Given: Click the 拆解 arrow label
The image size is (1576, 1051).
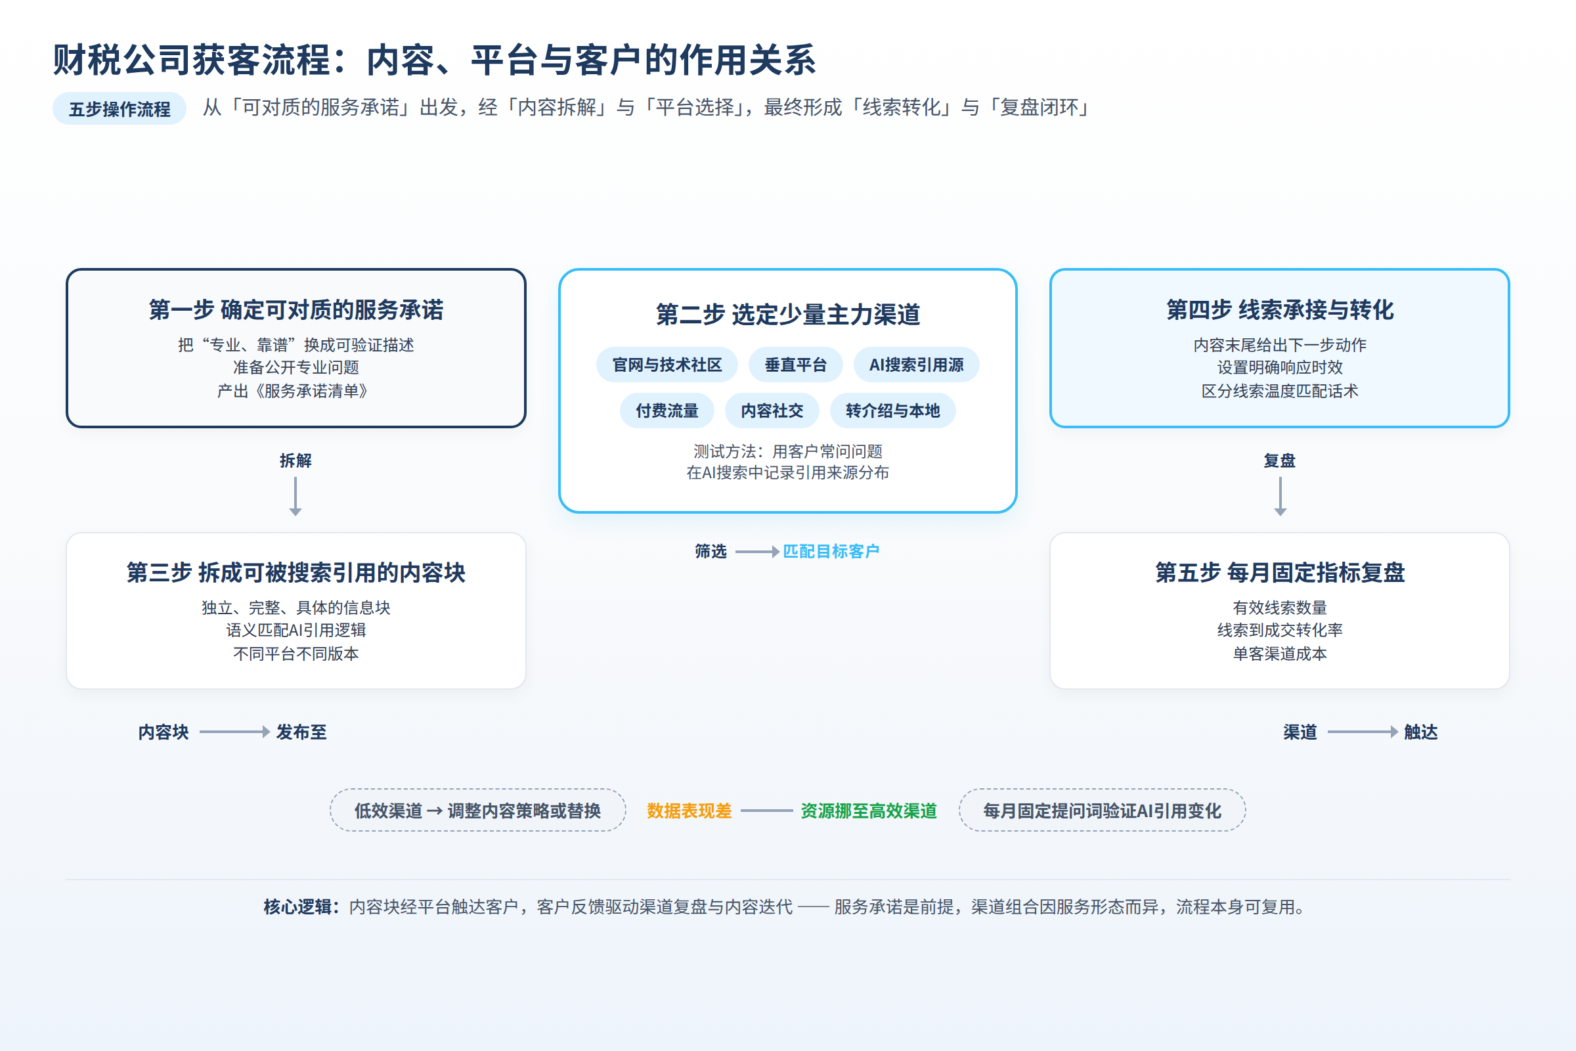Looking at the screenshot, I should pos(295,460).
